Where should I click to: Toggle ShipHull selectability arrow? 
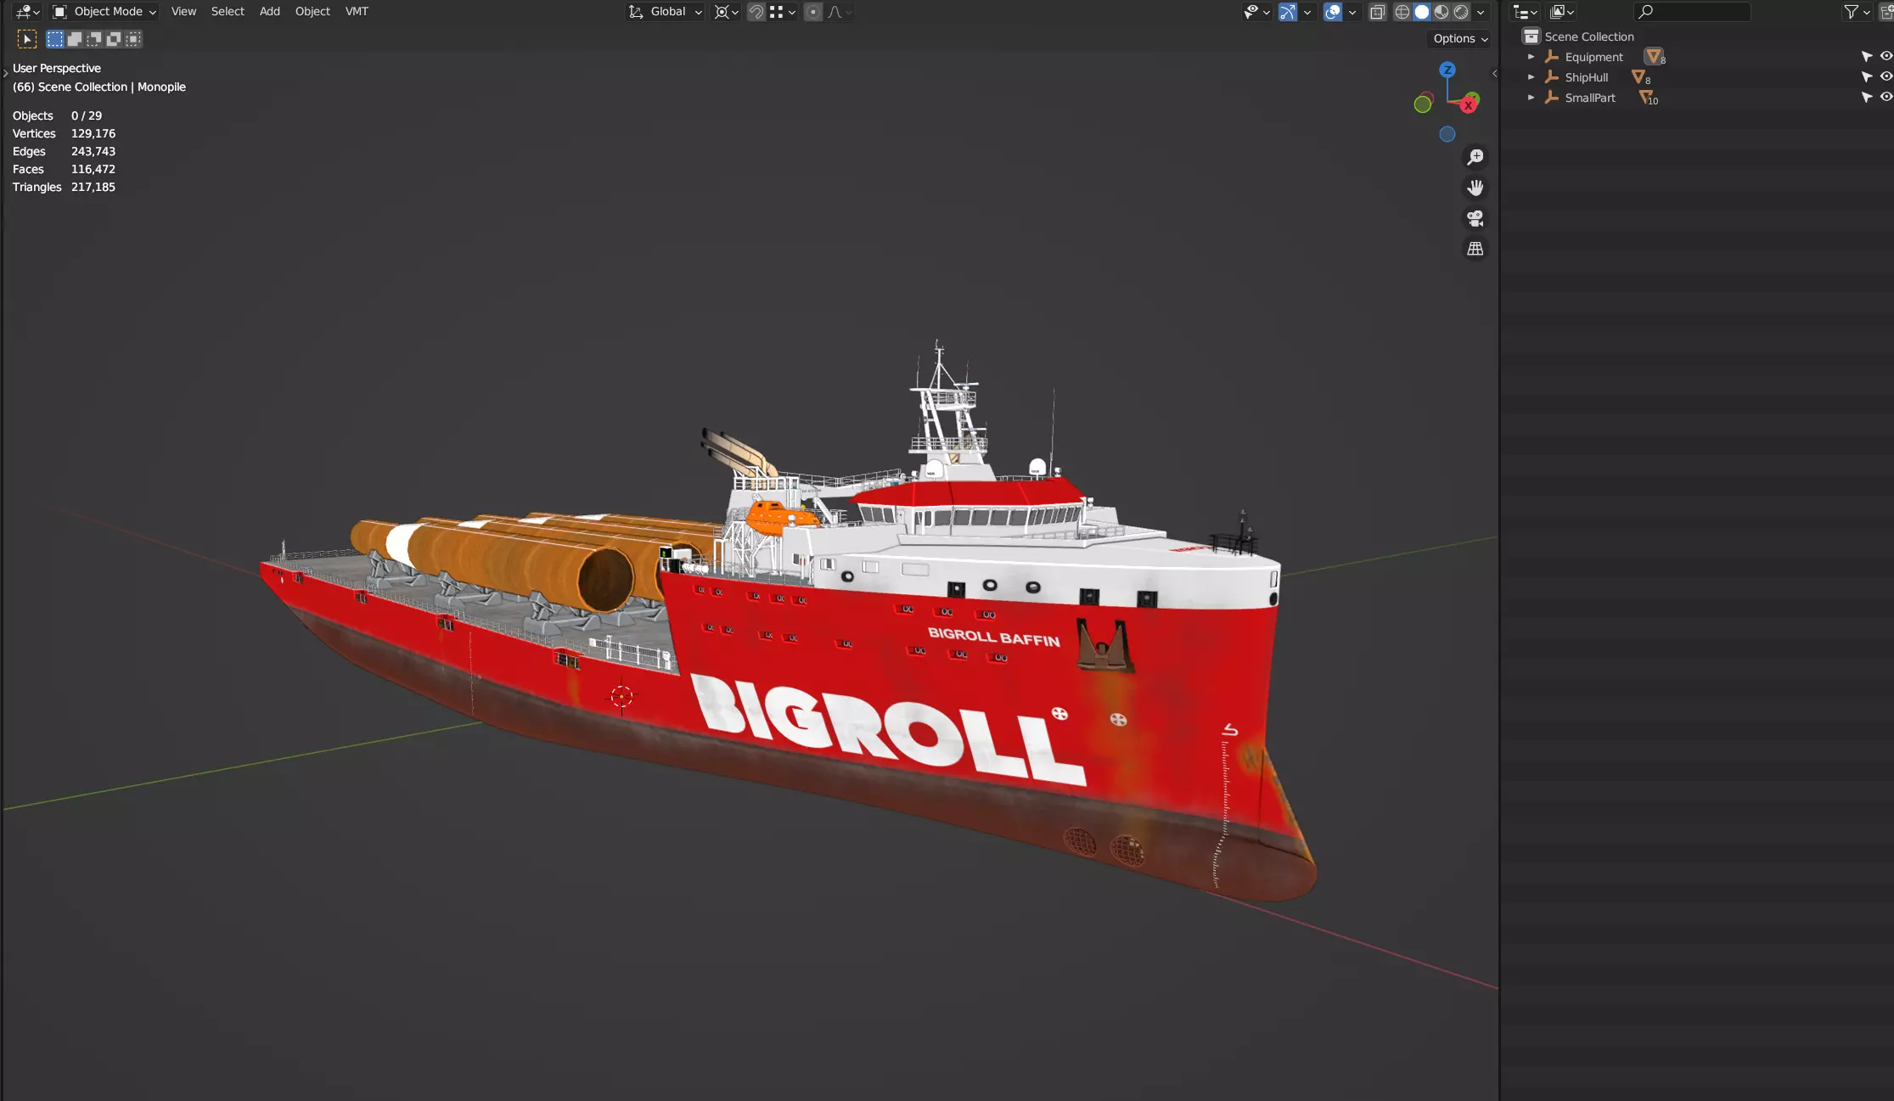[1866, 77]
